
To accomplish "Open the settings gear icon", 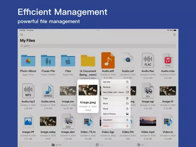I will [22, 35].
